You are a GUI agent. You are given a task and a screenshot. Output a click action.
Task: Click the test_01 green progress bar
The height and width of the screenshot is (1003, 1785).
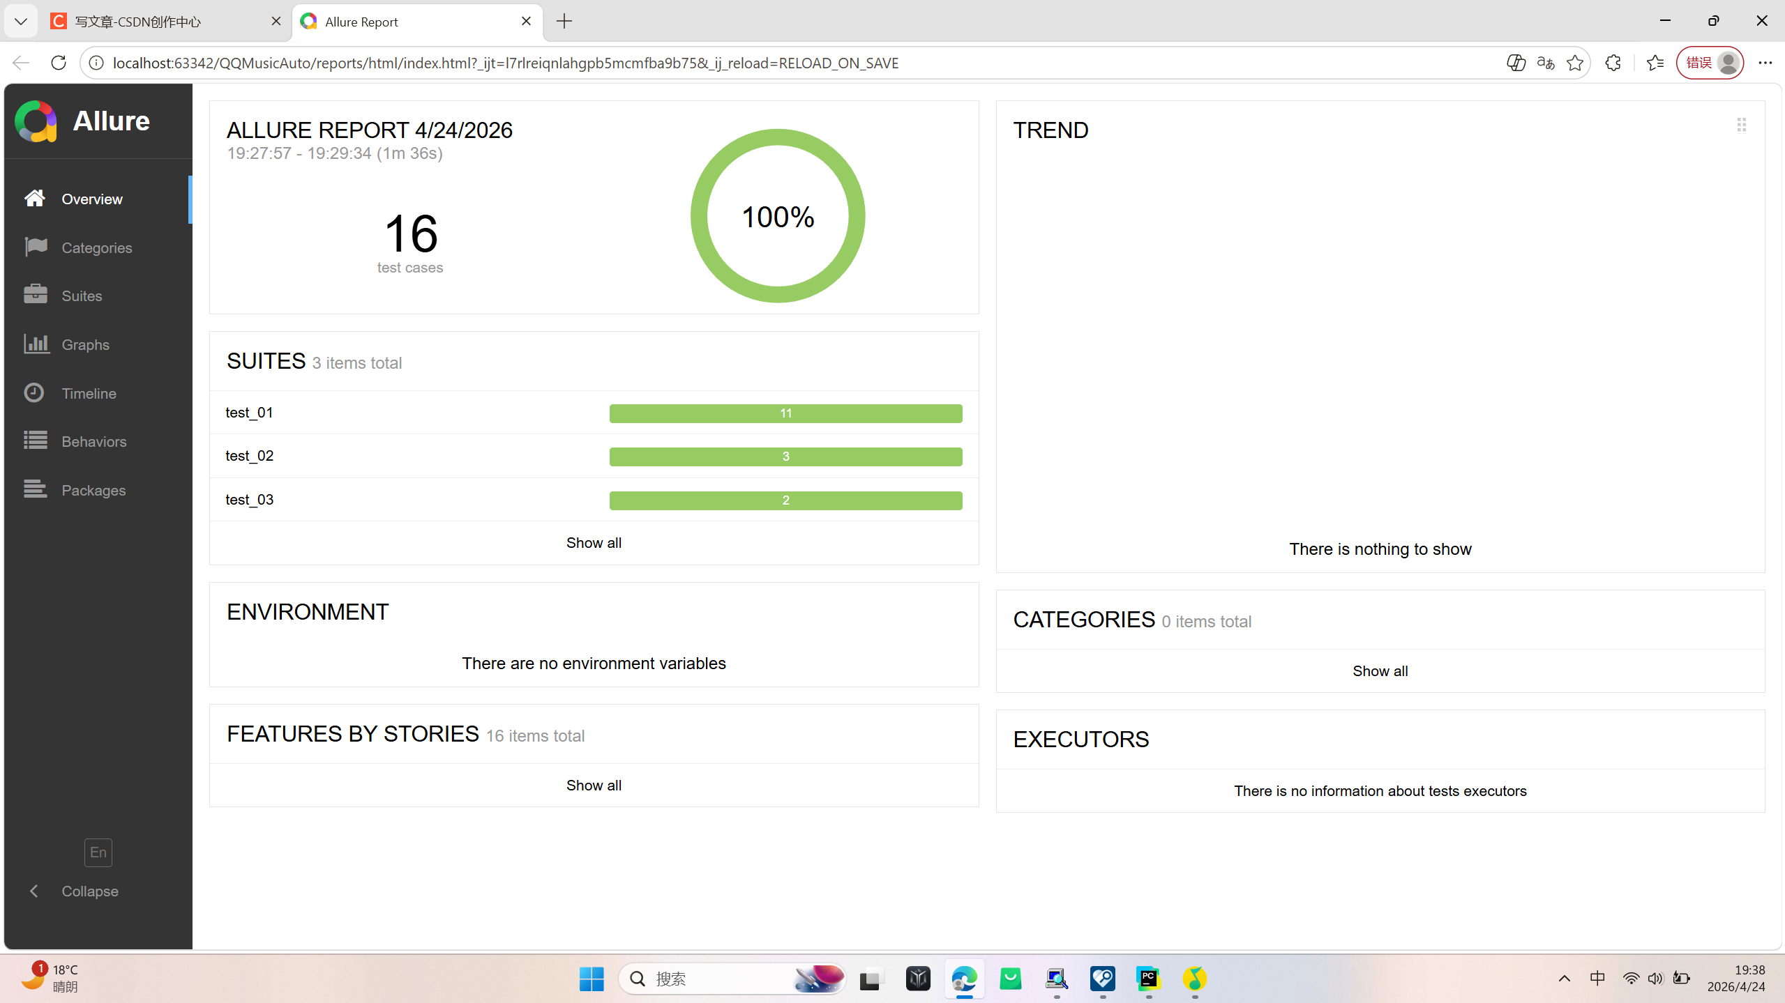785,413
